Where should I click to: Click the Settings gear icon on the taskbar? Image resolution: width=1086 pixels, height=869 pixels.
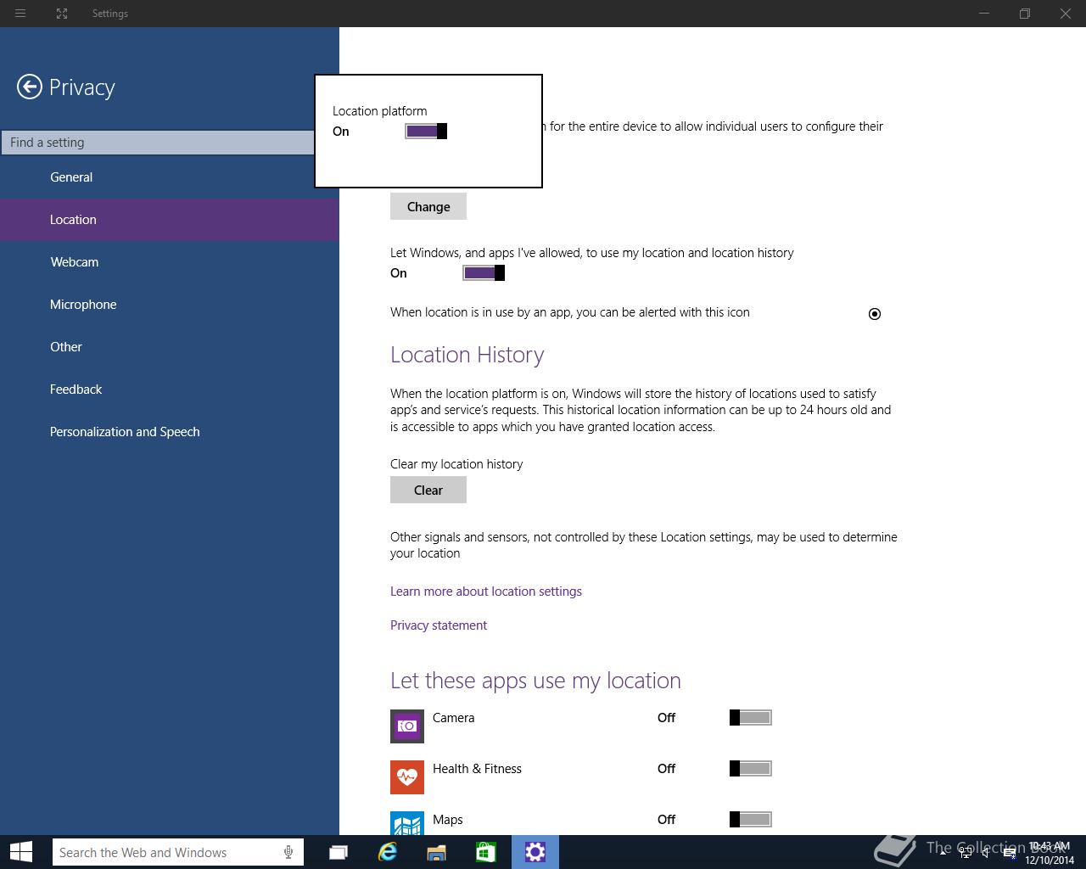pos(535,852)
